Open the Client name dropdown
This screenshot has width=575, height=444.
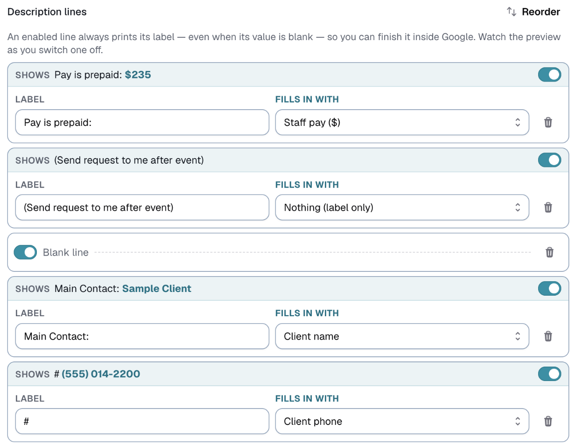(402, 336)
